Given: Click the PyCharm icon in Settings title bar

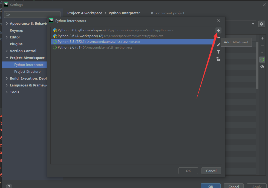Looking at the screenshot, I should point(6,5).
